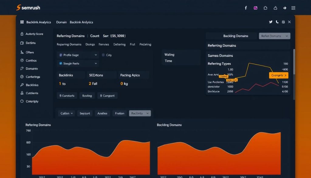Click the phone icon in the top toolbar
The height and width of the screenshot is (178, 311).
(x=277, y=22)
